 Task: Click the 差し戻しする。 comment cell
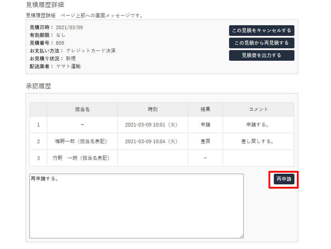pyautogui.click(x=259, y=141)
